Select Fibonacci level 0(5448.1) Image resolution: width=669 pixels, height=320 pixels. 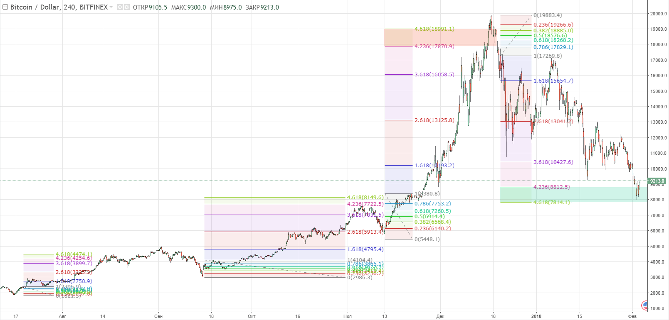point(427,239)
